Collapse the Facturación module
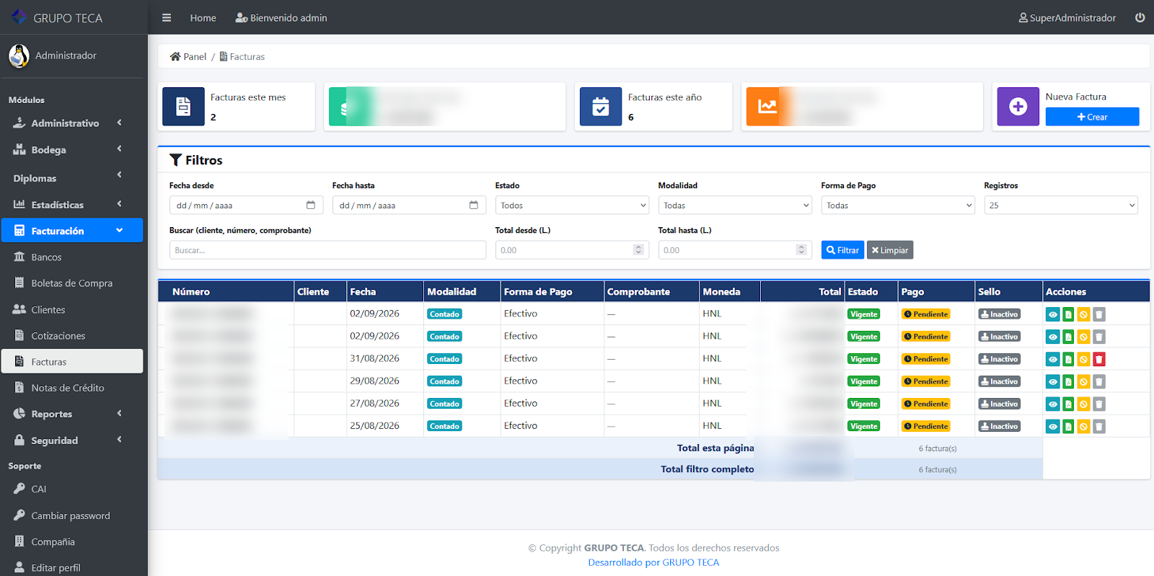 (x=71, y=231)
